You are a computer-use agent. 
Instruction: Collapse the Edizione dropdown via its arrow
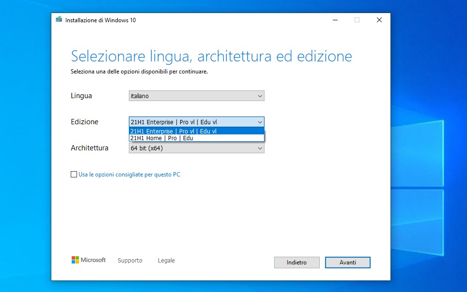(260, 122)
